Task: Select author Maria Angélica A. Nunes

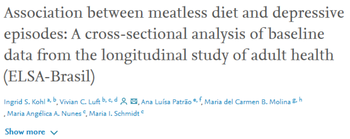Action: coord(44,114)
